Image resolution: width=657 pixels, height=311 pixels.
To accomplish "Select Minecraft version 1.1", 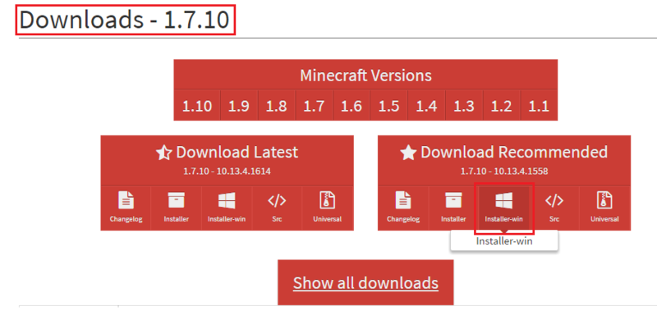I will (539, 106).
